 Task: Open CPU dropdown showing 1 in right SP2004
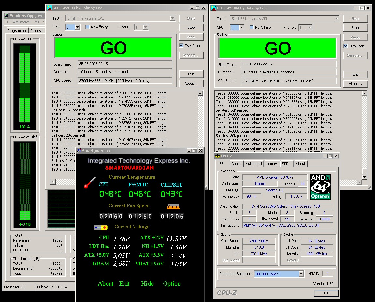tap(241, 27)
